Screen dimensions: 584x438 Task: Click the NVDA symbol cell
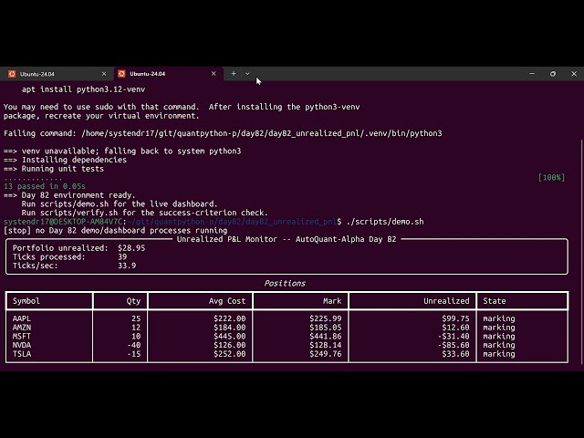22,345
